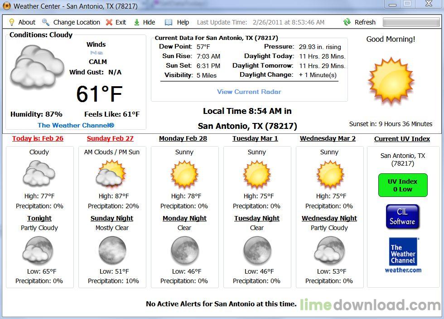Click the Weather Center title bar app icon

[x=6, y=6]
